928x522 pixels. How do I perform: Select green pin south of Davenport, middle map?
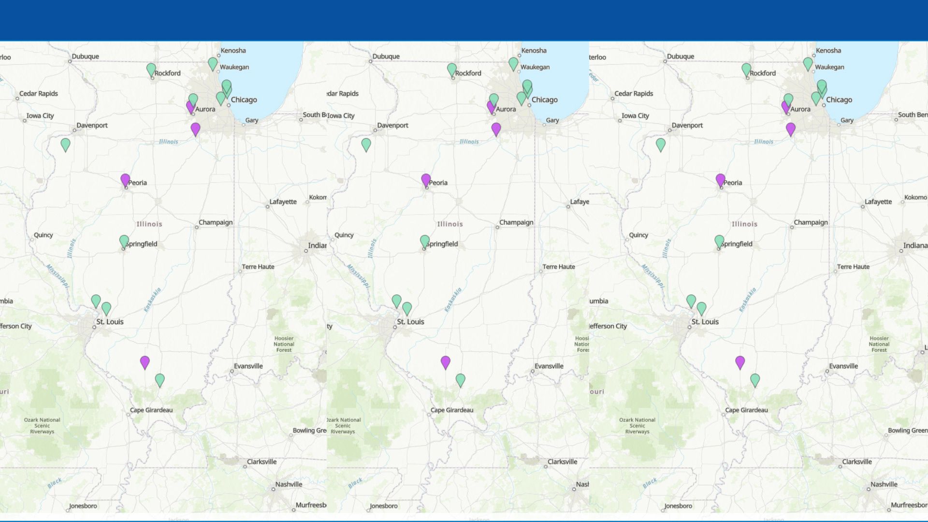click(x=366, y=145)
